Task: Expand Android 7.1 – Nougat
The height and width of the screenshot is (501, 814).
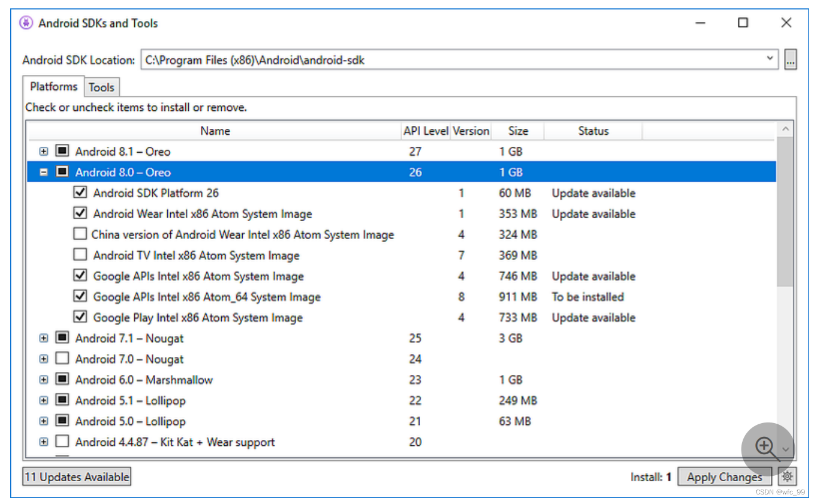Action: click(x=43, y=337)
